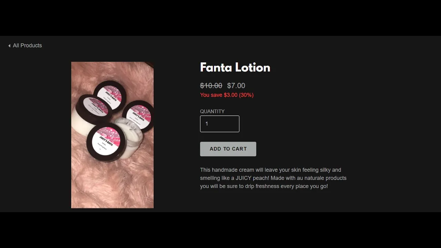
Task: Click the $7.00 sale price
Action: click(x=236, y=85)
